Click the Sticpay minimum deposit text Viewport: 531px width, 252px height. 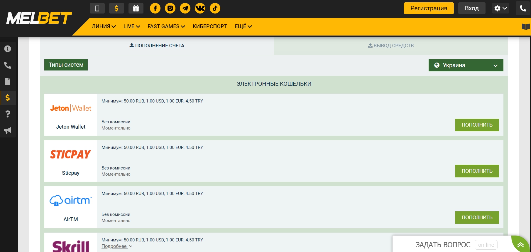pos(152,147)
